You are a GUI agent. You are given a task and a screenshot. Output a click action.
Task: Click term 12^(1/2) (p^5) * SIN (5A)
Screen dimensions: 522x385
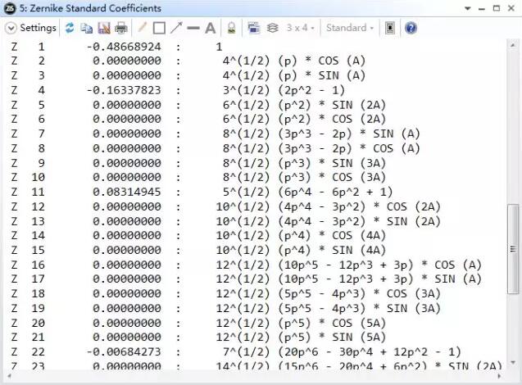click(302, 337)
